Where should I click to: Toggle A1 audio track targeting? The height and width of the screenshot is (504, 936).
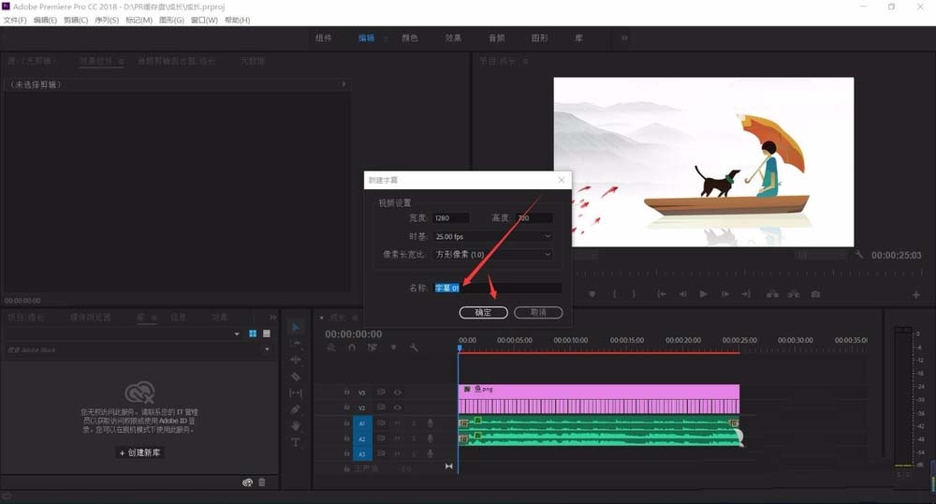pos(361,423)
